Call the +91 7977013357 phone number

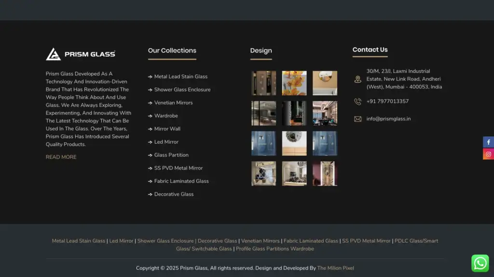pyautogui.click(x=387, y=101)
